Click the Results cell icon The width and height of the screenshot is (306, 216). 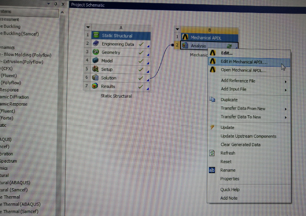click(x=95, y=86)
